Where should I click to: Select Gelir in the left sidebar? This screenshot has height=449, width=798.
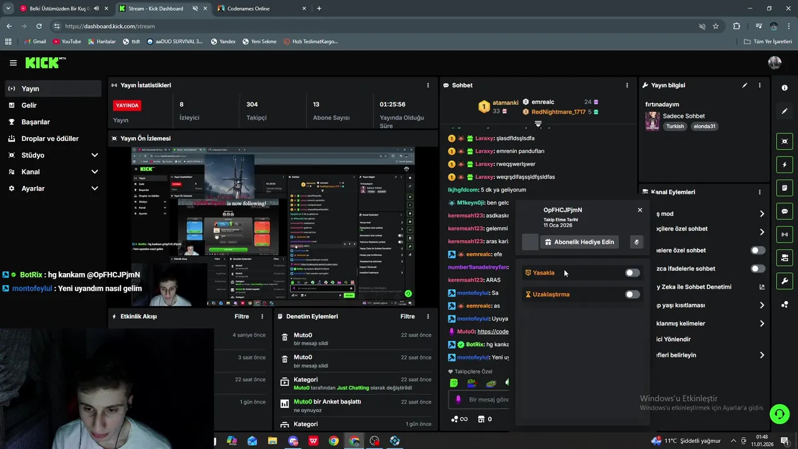(x=52, y=105)
